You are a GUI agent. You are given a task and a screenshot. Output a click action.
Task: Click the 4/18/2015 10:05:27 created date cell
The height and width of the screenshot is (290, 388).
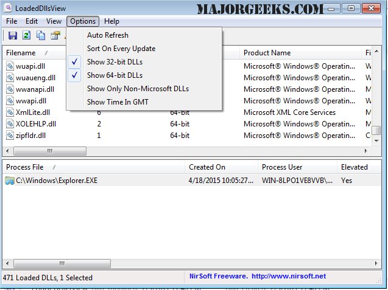[x=220, y=181]
